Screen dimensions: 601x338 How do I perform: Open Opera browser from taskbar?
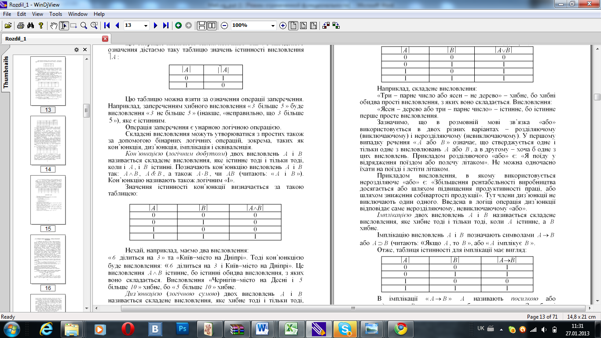coord(128,329)
